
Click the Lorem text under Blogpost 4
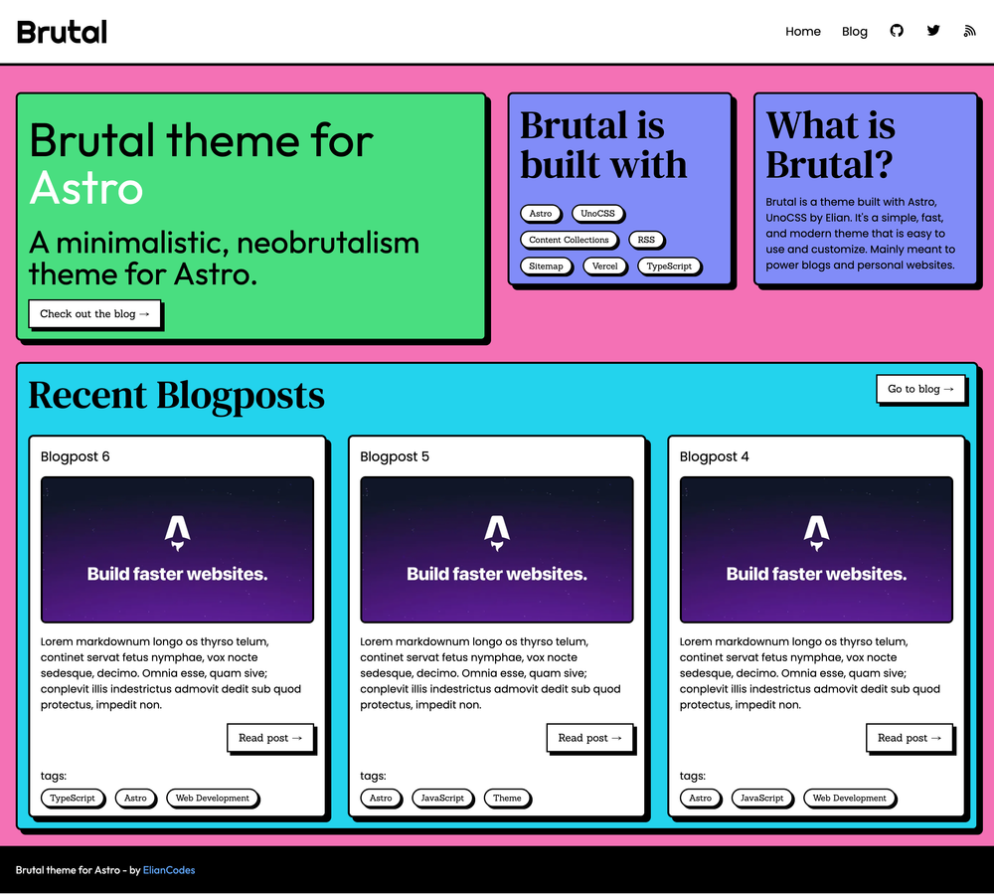click(x=810, y=673)
